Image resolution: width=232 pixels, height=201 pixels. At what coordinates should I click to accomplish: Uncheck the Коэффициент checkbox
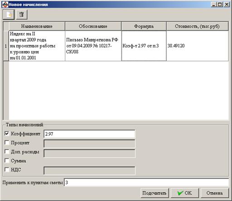point(7,134)
